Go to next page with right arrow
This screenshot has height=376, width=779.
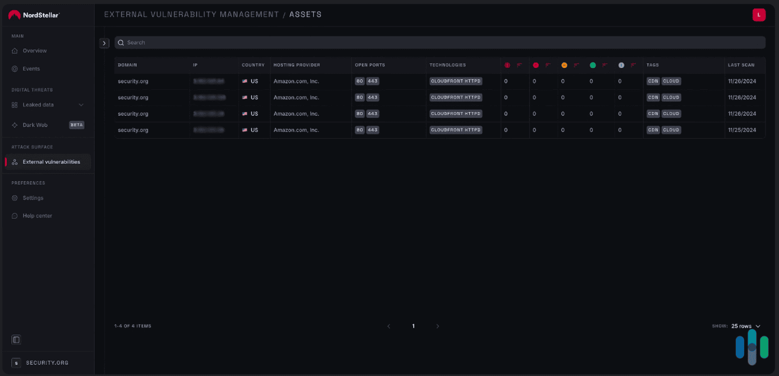click(438, 326)
